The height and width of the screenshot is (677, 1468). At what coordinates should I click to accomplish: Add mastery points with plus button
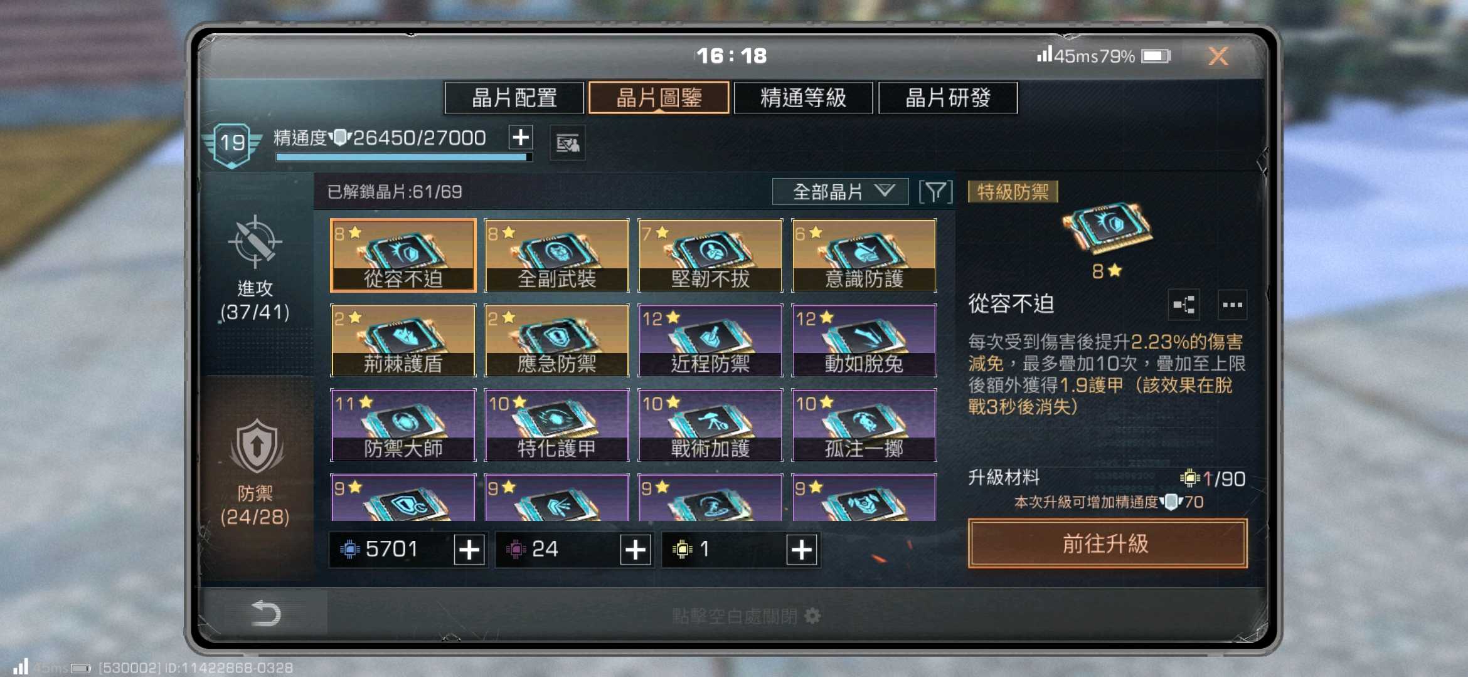pos(521,137)
